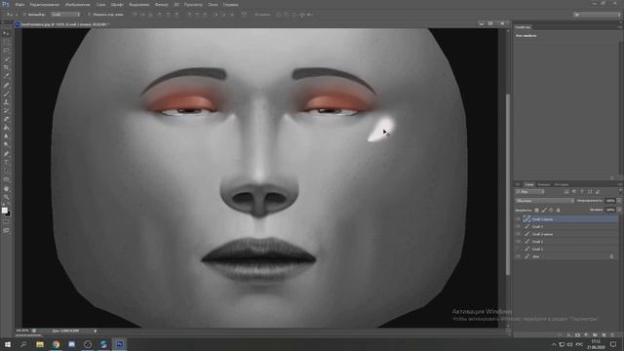The width and height of the screenshot is (624, 351).
Task: Lock all layer attributes
Action: 558,210
